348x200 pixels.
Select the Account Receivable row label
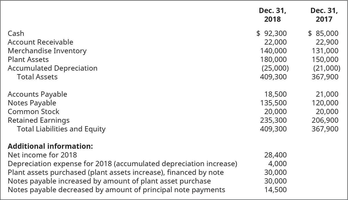point(40,42)
